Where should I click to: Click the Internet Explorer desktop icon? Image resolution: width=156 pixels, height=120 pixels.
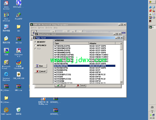pyautogui.click(x=6, y=76)
